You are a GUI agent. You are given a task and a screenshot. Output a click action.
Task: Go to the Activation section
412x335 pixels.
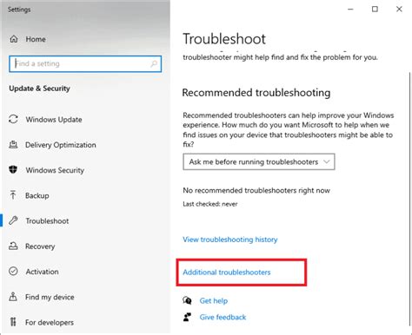pos(43,272)
